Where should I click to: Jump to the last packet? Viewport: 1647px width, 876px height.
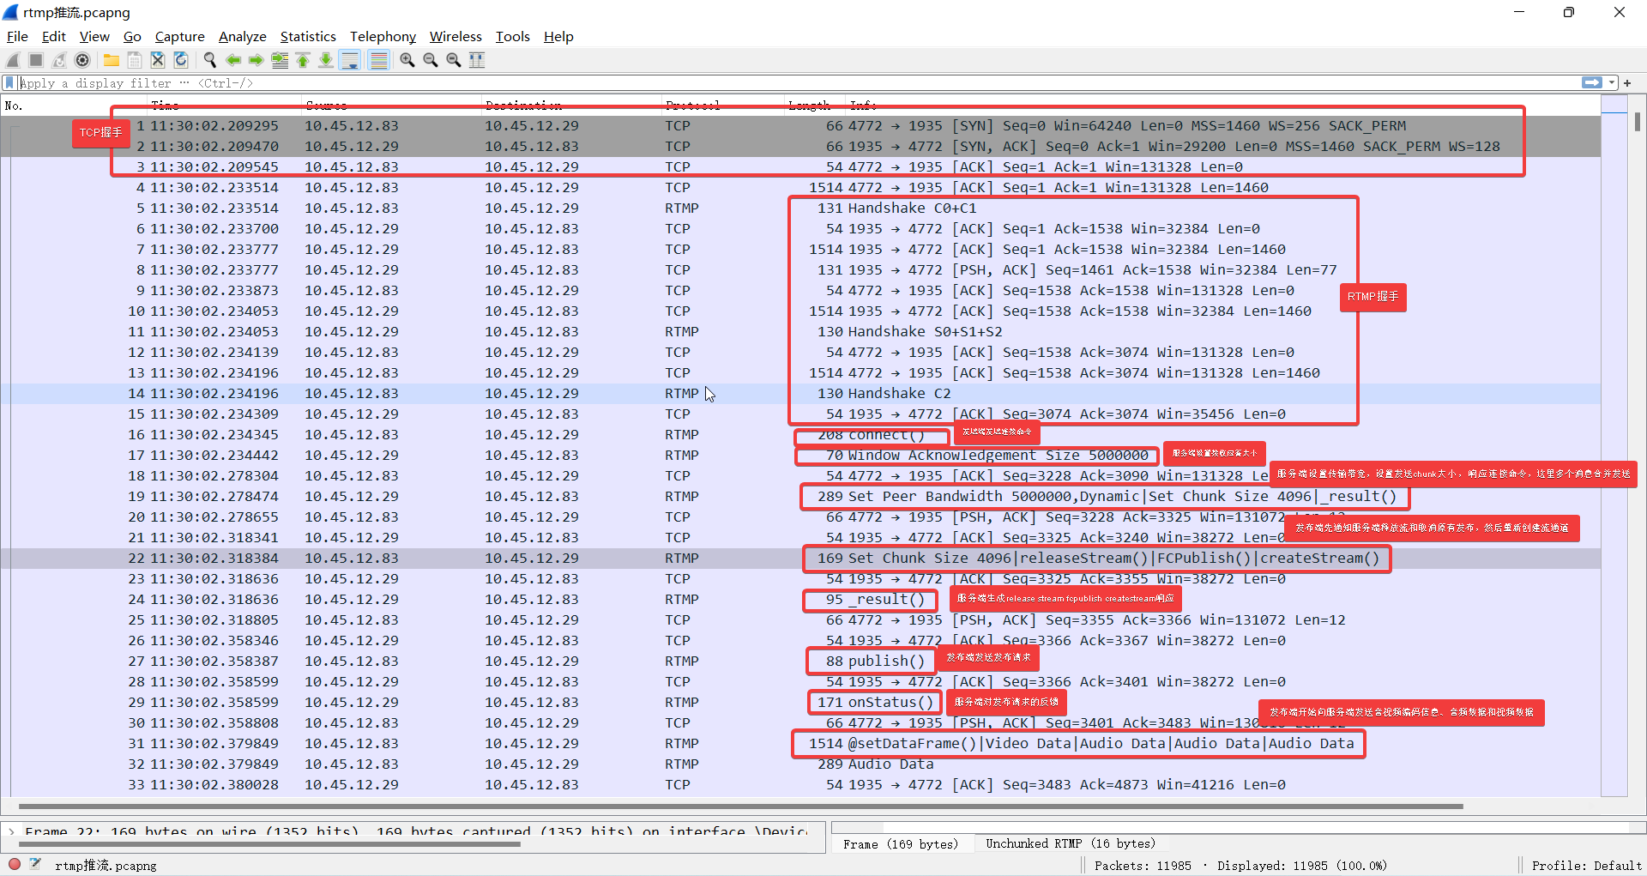click(326, 60)
